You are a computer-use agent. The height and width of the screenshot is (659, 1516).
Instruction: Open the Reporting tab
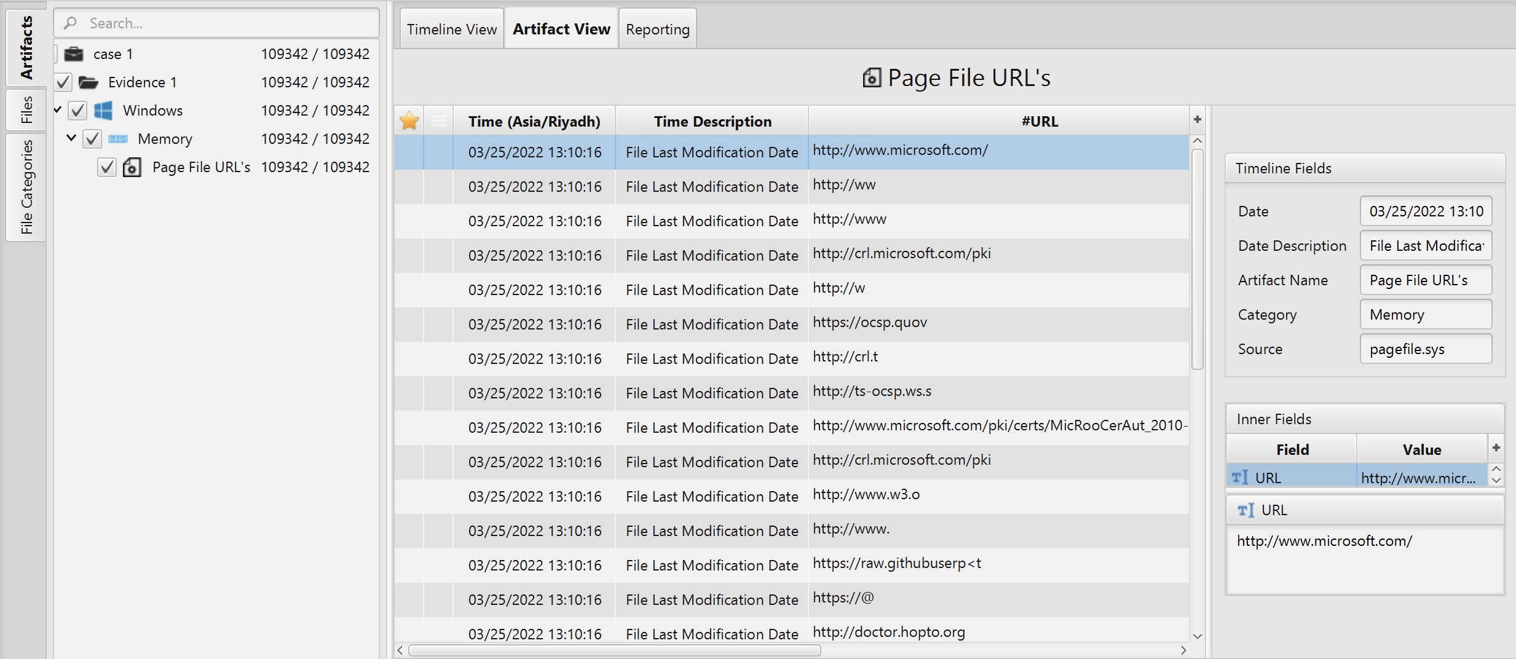pyautogui.click(x=657, y=28)
